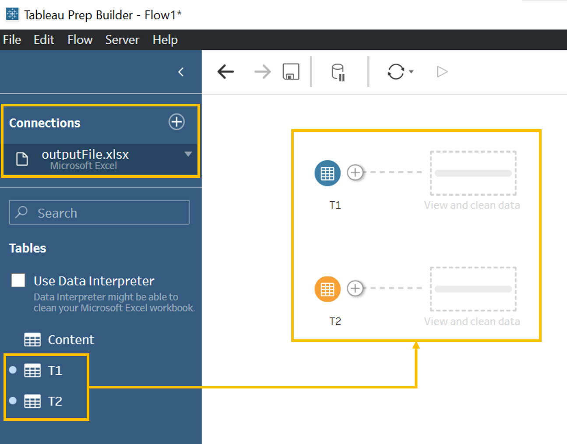
Task: Click the refresh data icon
Action: pyautogui.click(x=396, y=71)
